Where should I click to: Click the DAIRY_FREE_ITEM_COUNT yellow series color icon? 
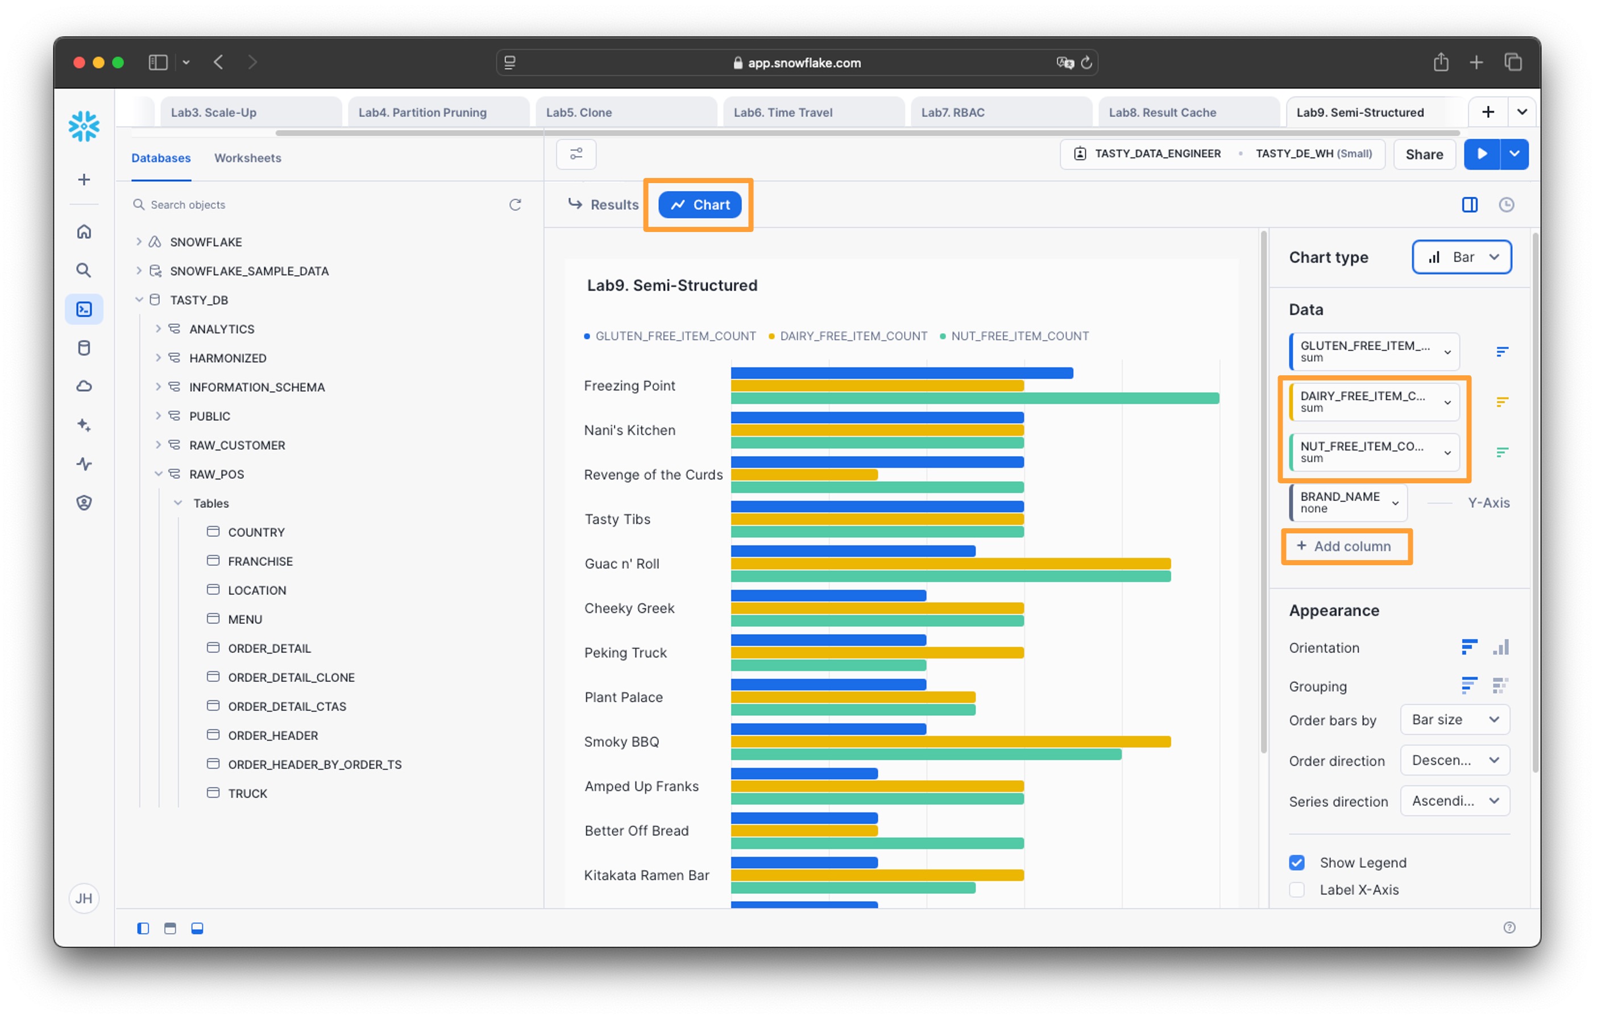pos(1501,402)
